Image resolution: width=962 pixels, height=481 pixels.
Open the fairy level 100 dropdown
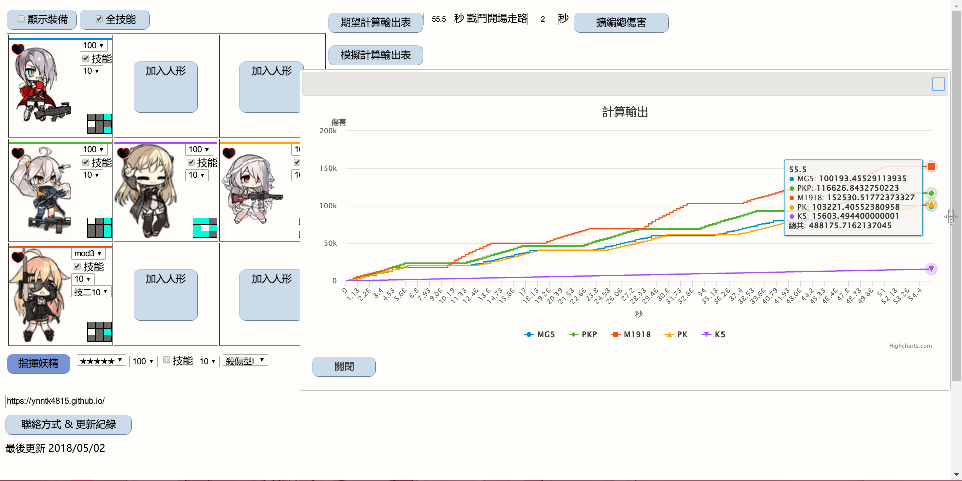(143, 361)
